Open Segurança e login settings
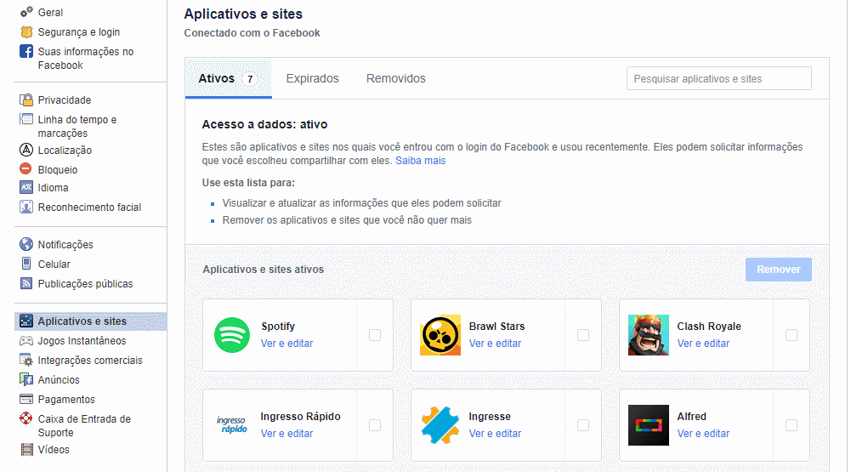 pos(78,32)
